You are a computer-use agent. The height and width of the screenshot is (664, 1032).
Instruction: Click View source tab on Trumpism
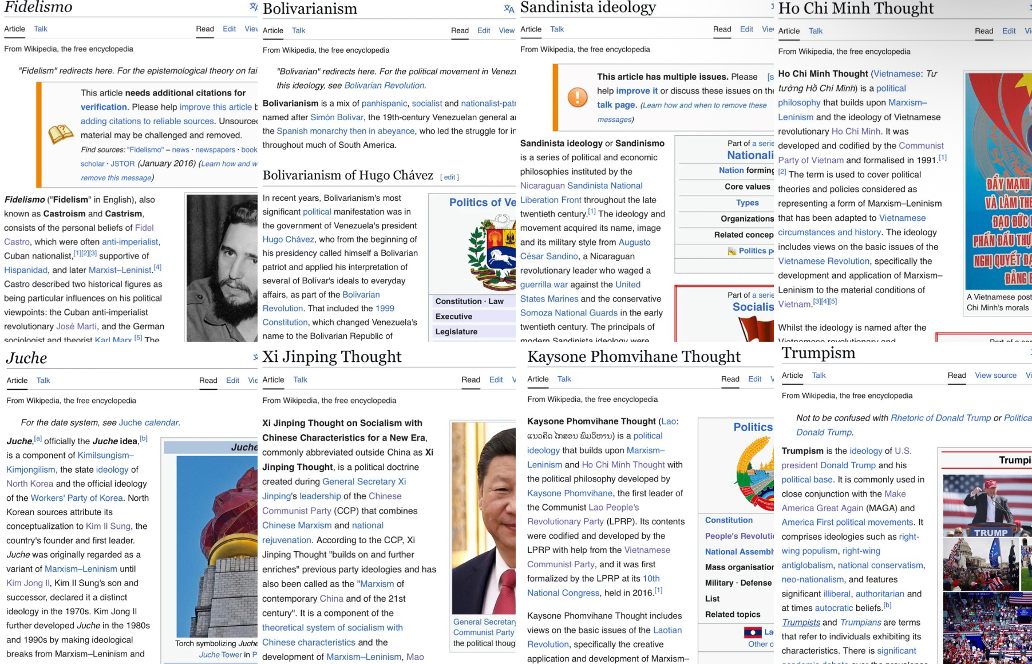pos(995,376)
